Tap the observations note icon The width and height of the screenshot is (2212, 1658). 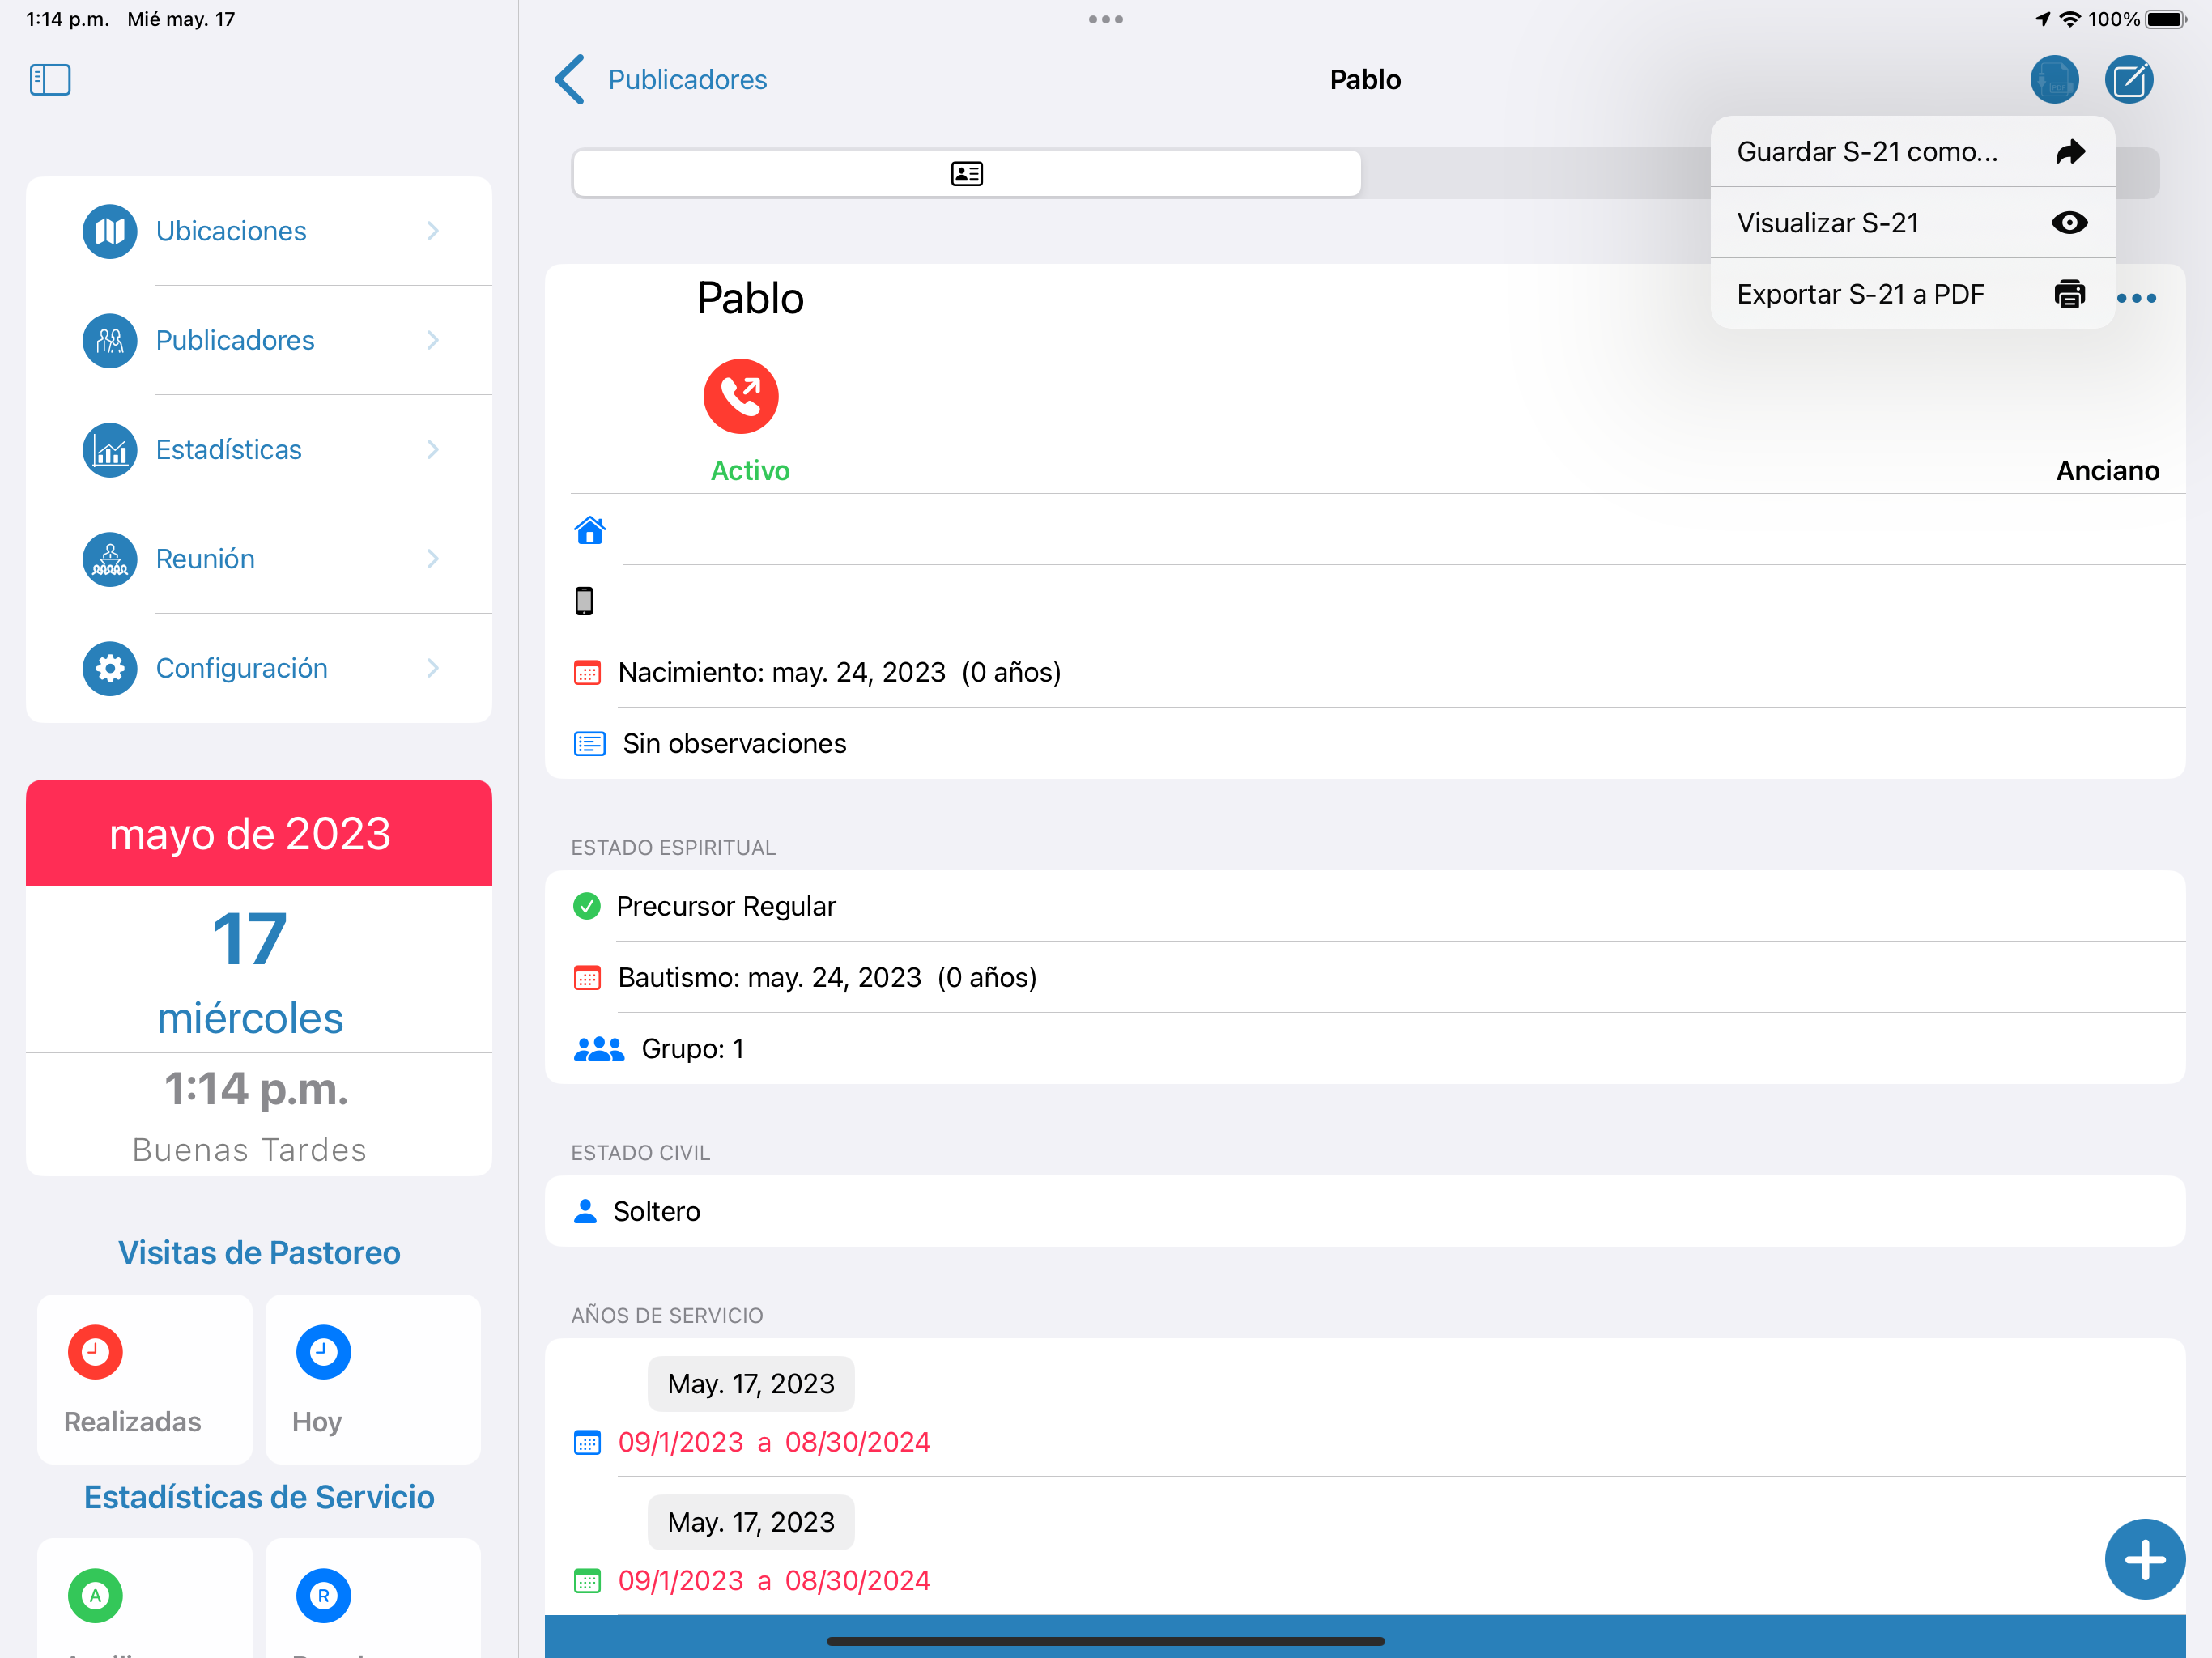tap(589, 744)
